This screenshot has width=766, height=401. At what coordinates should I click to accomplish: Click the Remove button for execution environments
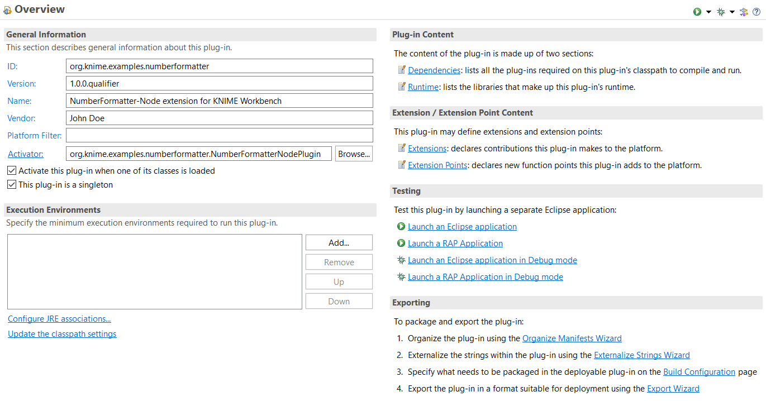click(339, 262)
